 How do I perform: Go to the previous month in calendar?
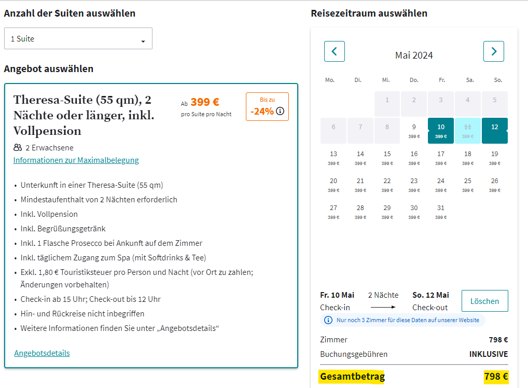point(335,51)
